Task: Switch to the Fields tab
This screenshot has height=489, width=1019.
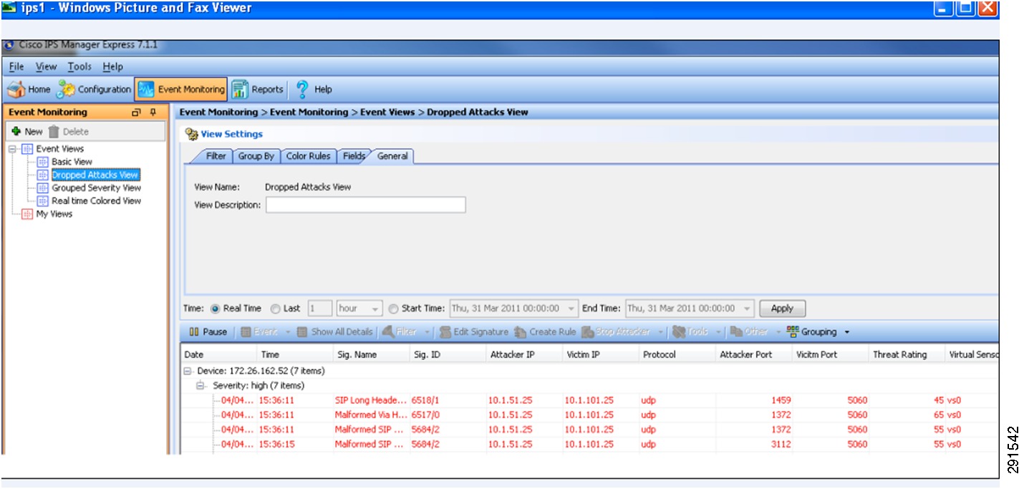Action: point(354,156)
